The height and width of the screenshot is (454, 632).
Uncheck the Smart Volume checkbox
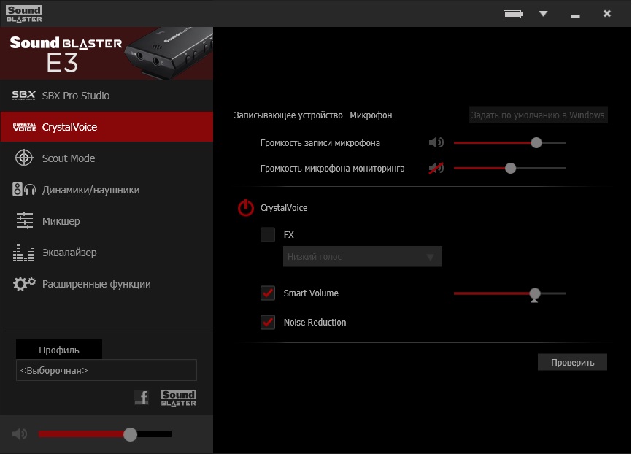point(268,293)
